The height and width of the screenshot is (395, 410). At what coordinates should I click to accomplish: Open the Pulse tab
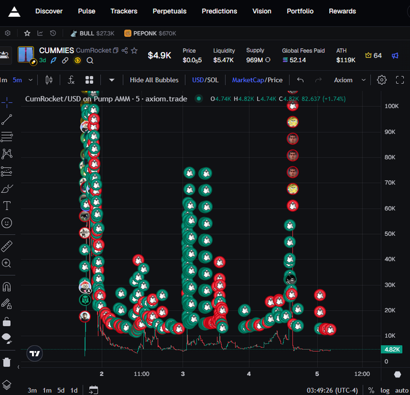(87, 11)
